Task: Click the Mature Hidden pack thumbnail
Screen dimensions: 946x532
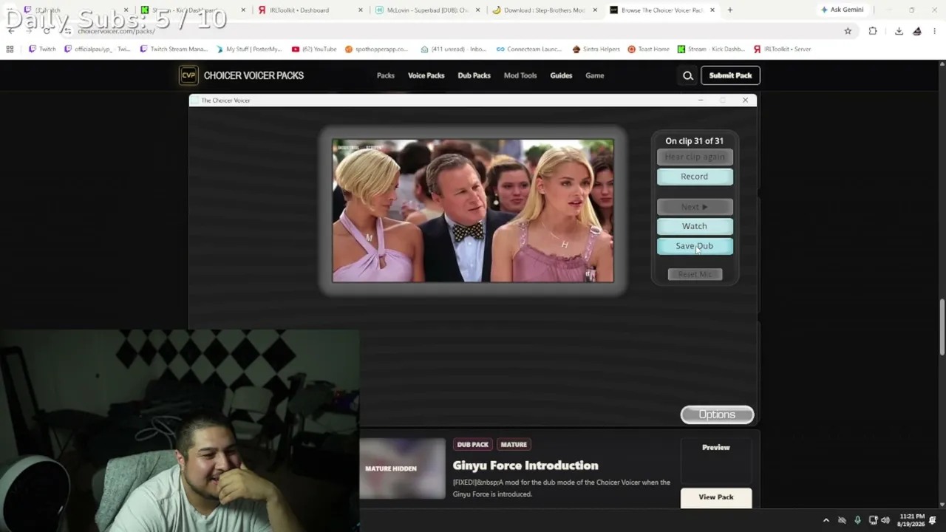Action: pyautogui.click(x=402, y=468)
